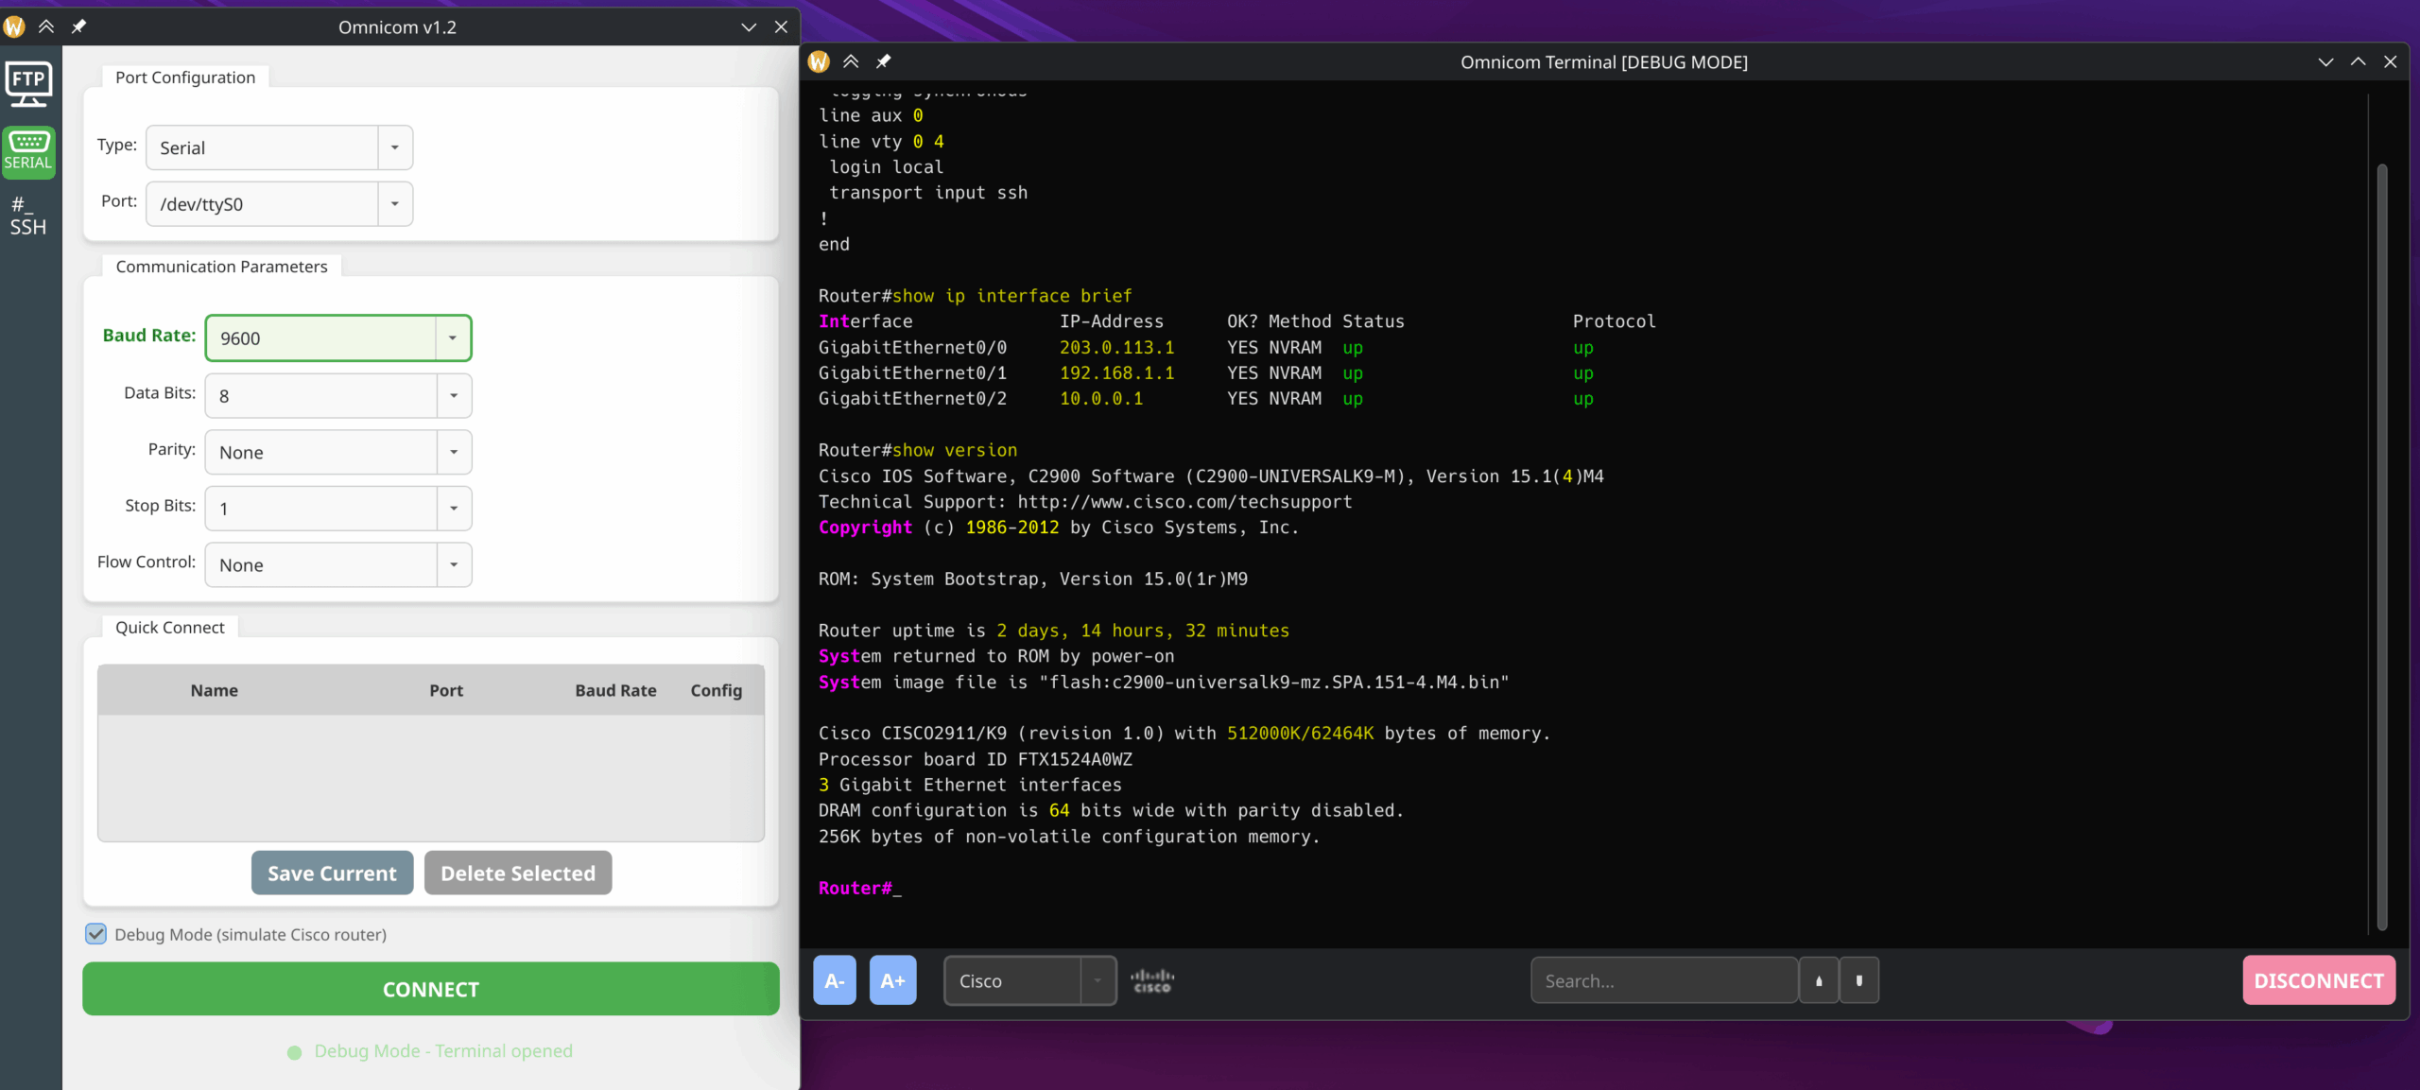
Task: Pin the Omnicom Terminal window
Action: click(883, 61)
